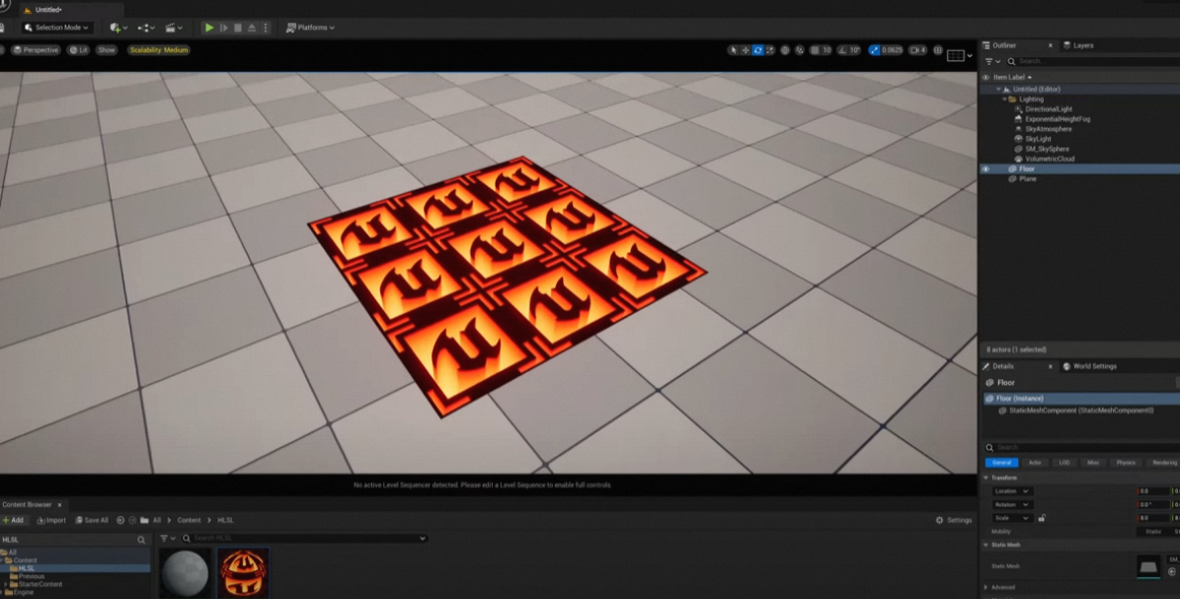
Task: Toggle grid snapping icon
Action: pos(815,50)
